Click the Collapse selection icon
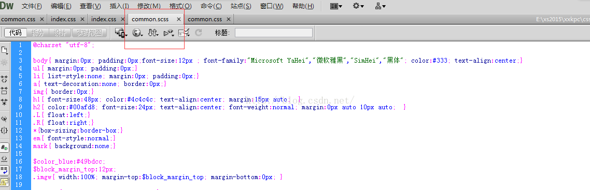 click(5, 91)
